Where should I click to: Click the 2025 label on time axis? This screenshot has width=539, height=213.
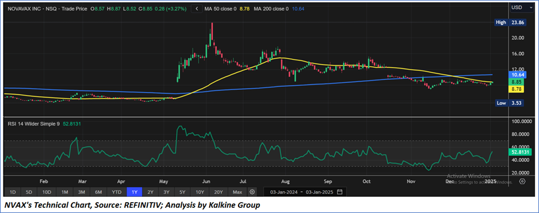tap(490, 181)
